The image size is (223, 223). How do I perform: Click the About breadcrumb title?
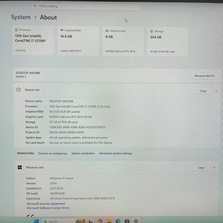(48, 17)
